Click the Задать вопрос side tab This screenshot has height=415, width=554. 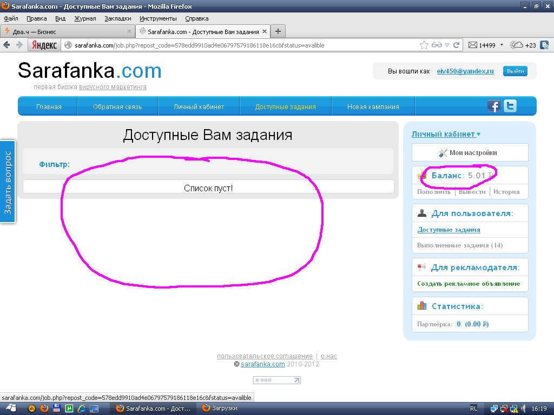tap(8, 182)
